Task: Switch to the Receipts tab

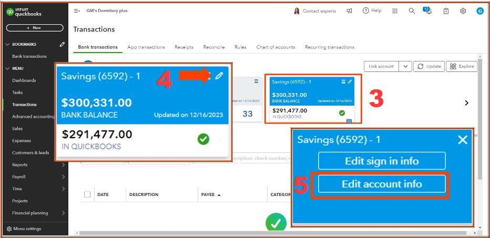Action: [184, 47]
